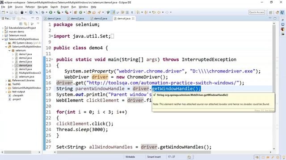Select the .project file
The image size is (286, 160).
(17, 99)
